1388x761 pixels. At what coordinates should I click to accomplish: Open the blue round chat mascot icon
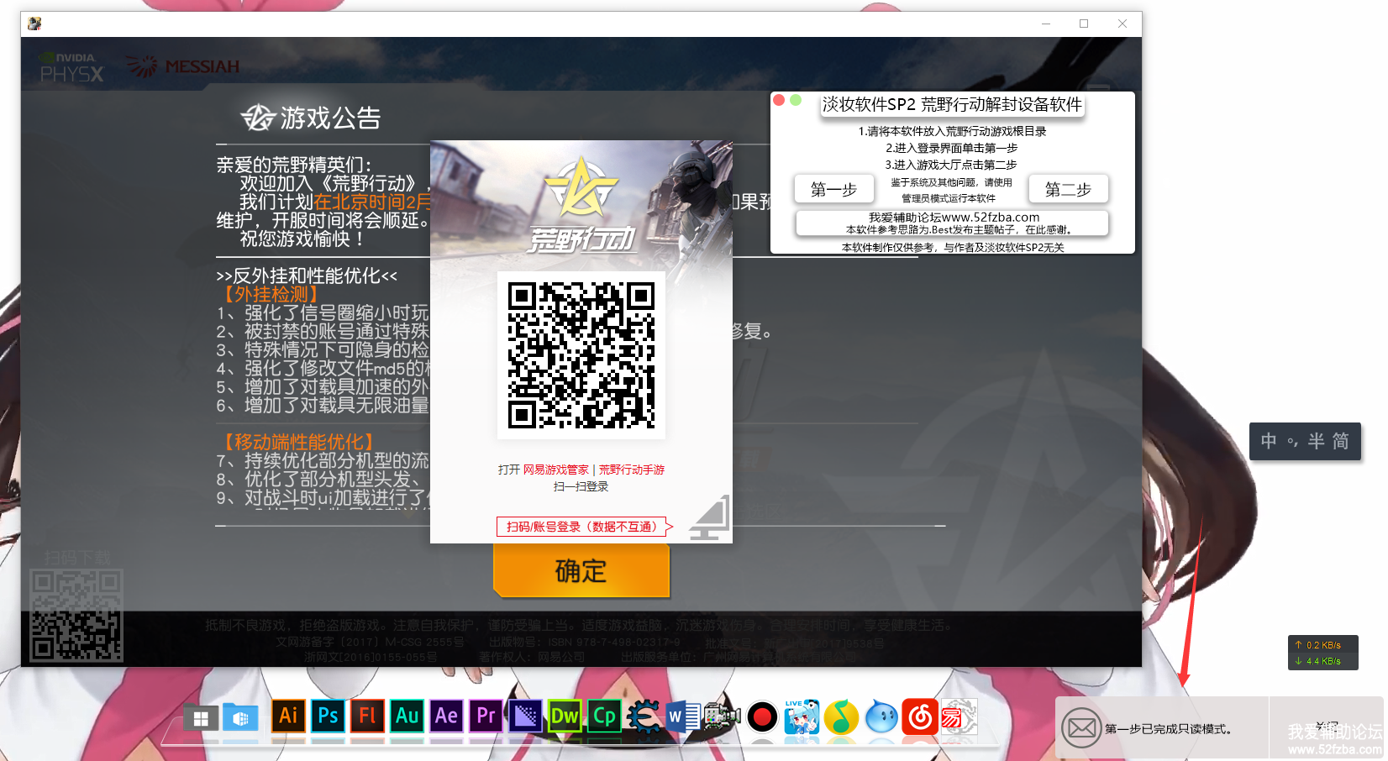tap(881, 716)
